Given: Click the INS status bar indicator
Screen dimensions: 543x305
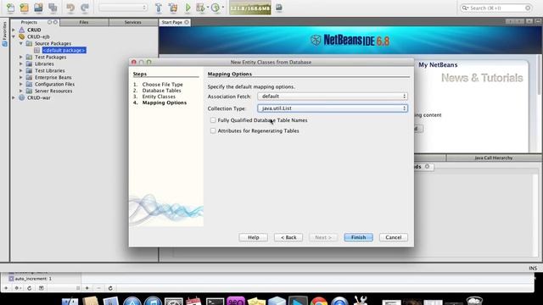Looking at the screenshot, I should (x=533, y=268).
